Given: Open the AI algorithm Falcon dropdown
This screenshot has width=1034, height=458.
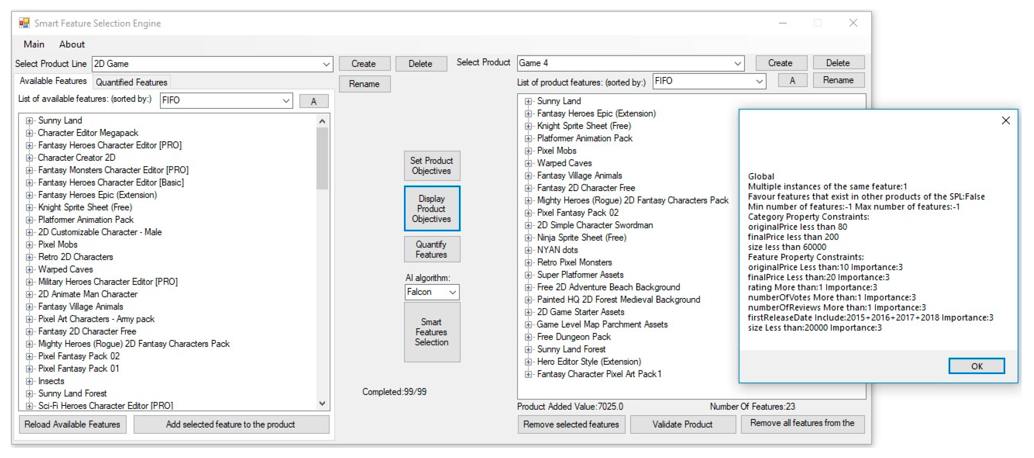Looking at the screenshot, I should click(x=432, y=292).
